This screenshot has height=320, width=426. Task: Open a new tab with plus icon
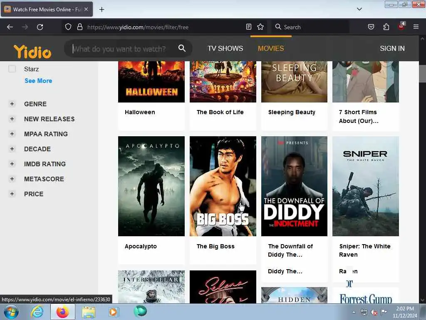(x=102, y=10)
